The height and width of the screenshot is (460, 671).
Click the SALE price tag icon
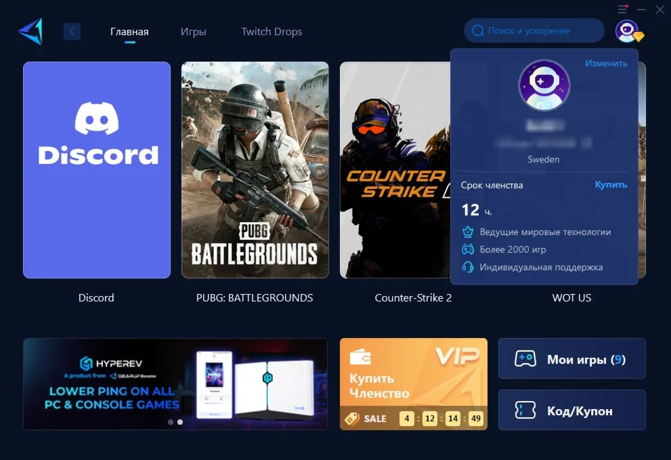352,419
